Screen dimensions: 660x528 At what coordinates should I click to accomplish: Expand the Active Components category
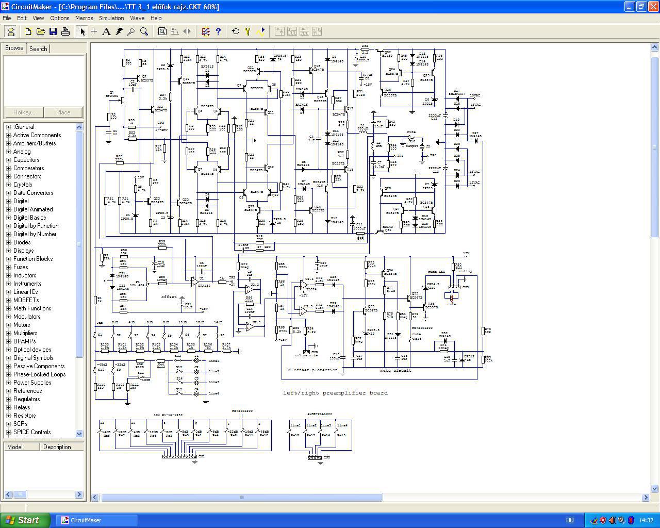pyautogui.click(x=8, y=135)
